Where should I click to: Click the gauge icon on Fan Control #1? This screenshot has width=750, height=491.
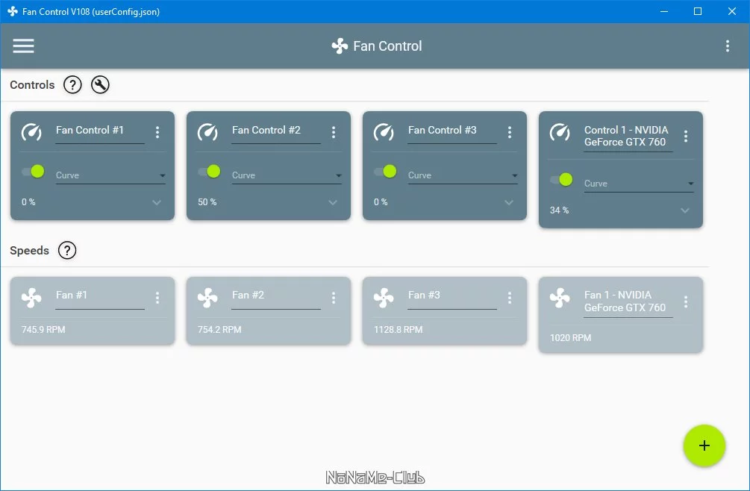pos(31,132)
